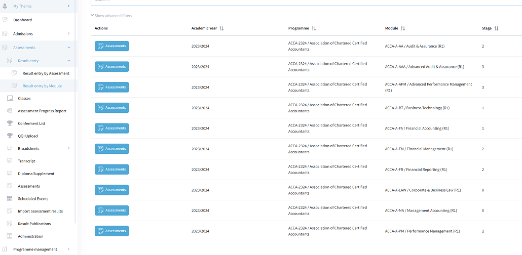The width and height of the screenshot is (522, 255).
Task: Open Assessments for Corporate & Business Law
Action: point(112,190)
